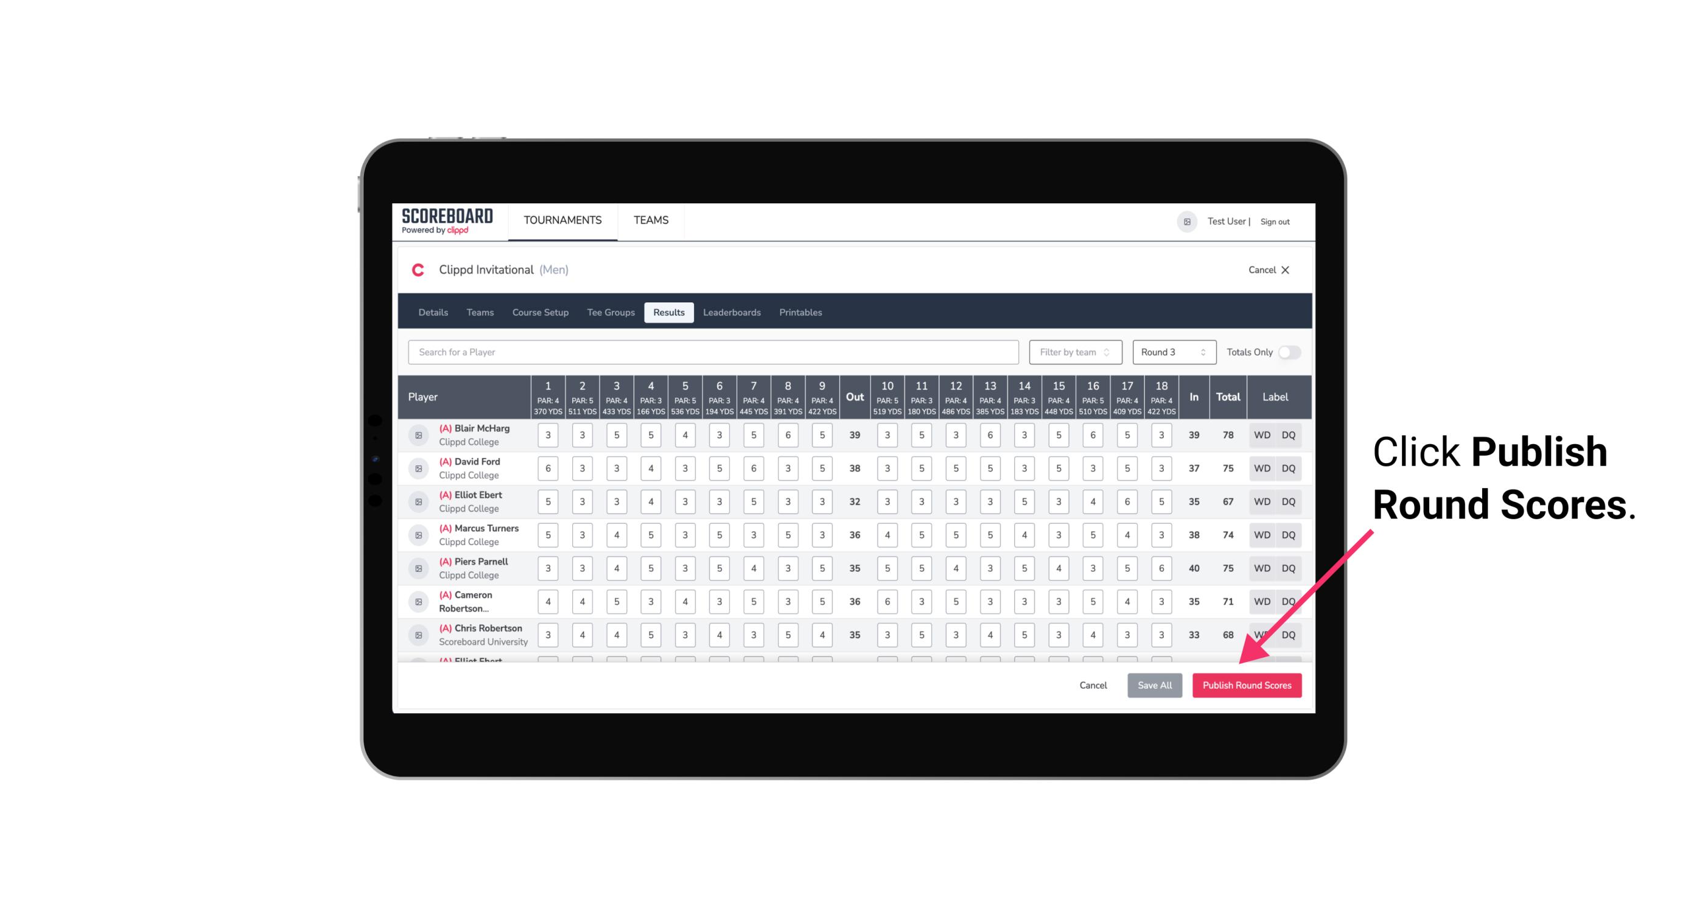Open the Search for a Player field
Screen dimensions: 1705x917
point(713,351)
